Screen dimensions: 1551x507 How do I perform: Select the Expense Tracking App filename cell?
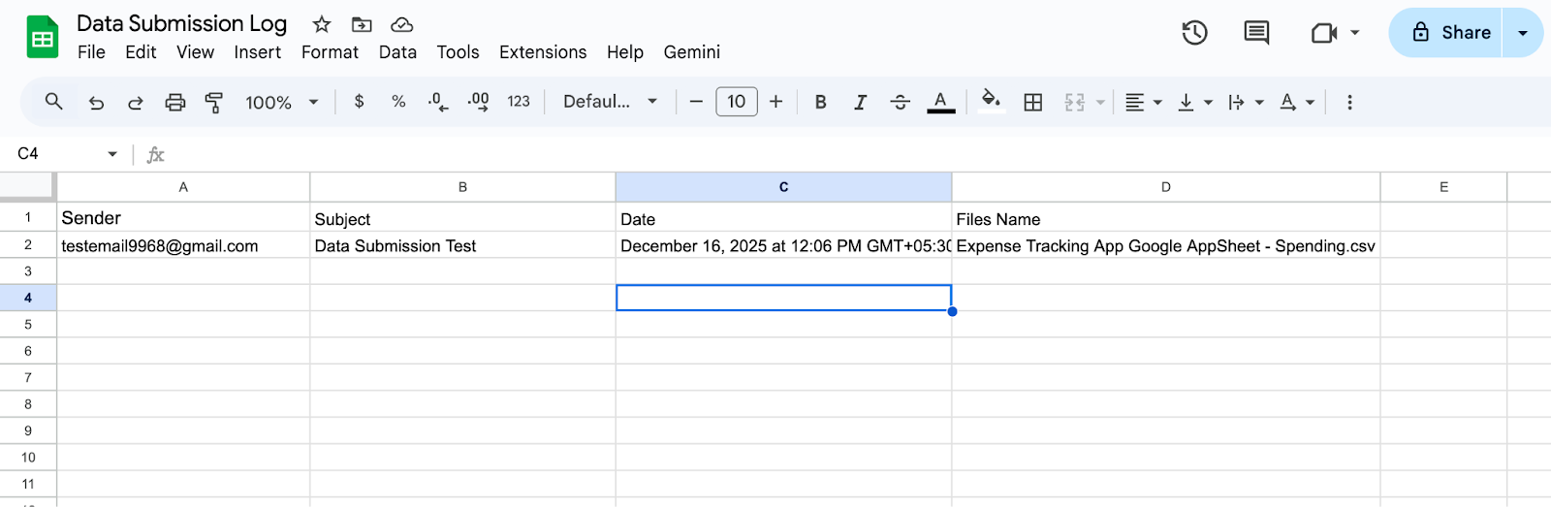1166,245
